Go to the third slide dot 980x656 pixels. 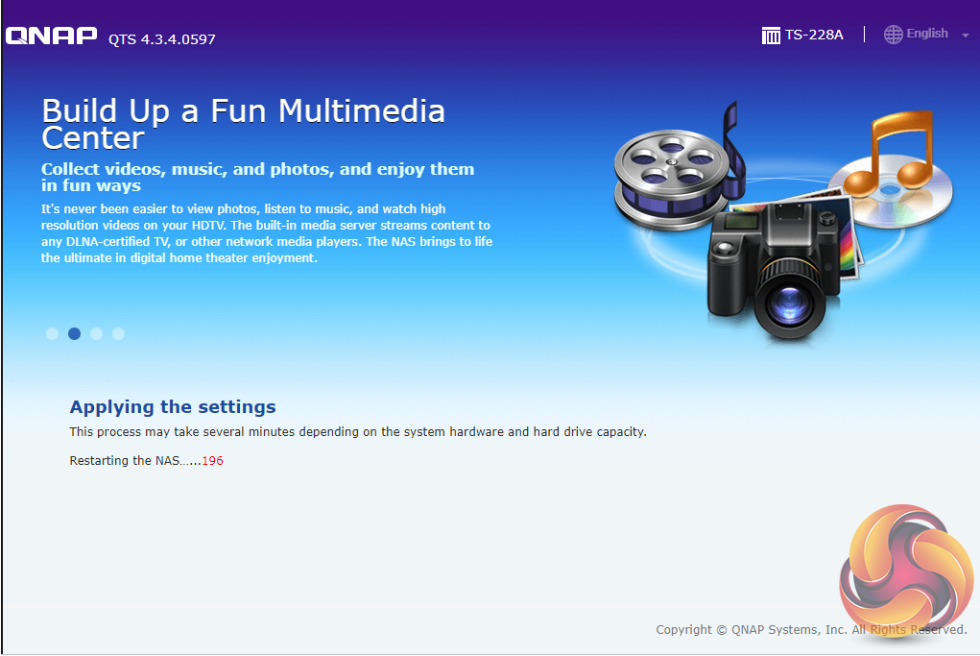[x=96, y=334]
